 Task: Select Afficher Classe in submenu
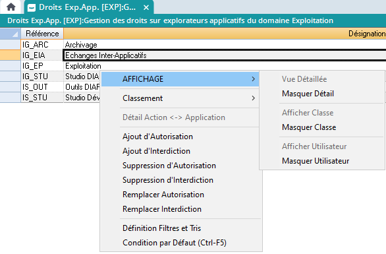click(x=321, y=113)
